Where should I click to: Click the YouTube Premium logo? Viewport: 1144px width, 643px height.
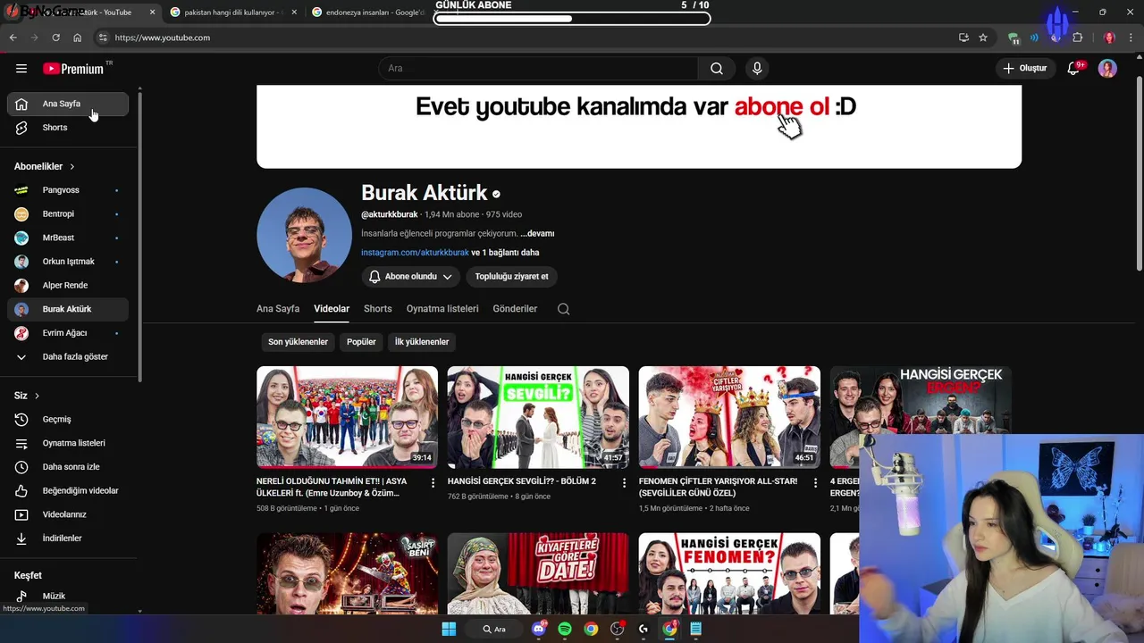pyautogui.click(x=73, y=69)
